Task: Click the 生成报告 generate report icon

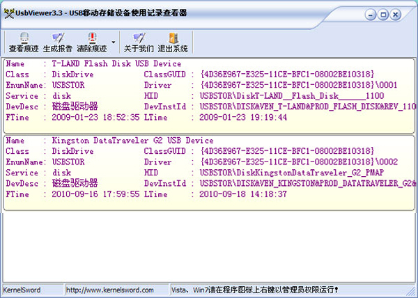Action: [x=58, y=42]
